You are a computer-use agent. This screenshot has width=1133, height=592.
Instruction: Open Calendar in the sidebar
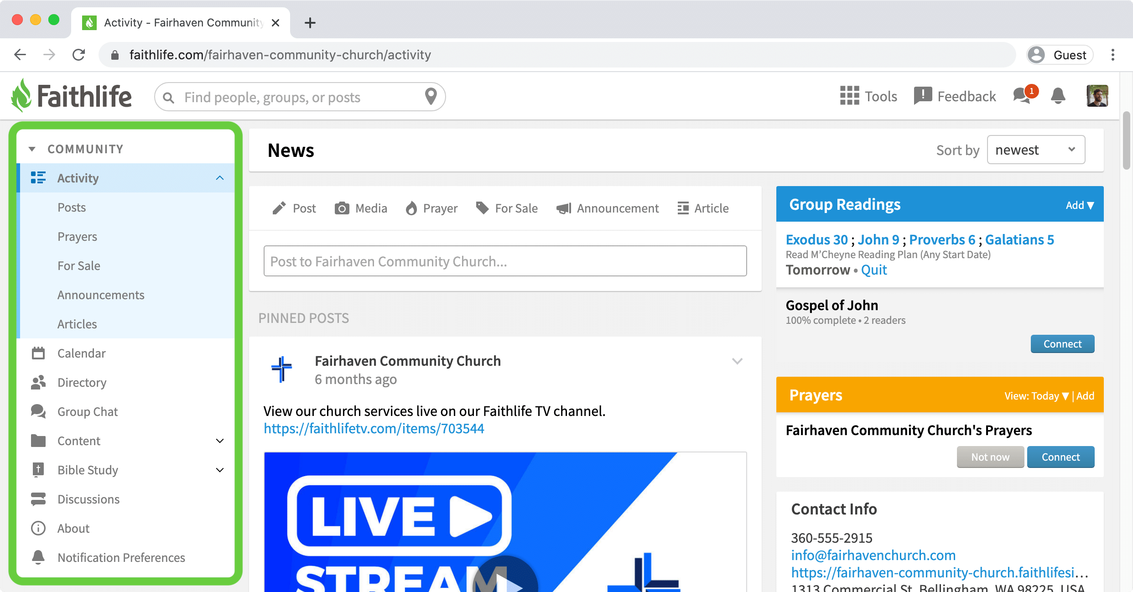point(81,353)
